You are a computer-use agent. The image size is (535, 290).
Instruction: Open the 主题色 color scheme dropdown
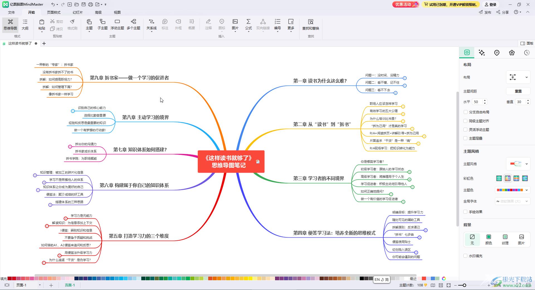point(512,190)
